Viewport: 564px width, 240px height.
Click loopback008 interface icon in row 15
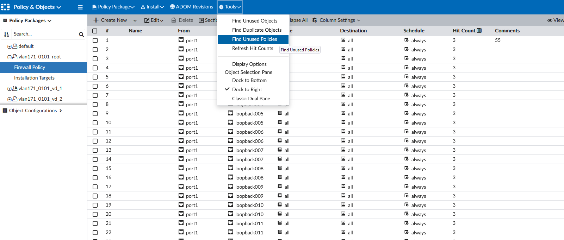coord(230,168)
